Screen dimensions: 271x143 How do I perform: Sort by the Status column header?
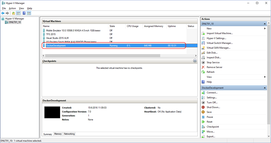pos(192,26)
